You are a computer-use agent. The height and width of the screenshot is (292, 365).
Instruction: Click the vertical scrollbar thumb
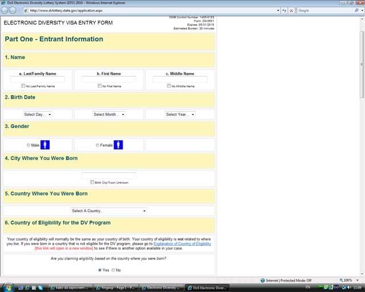point(362,64)
